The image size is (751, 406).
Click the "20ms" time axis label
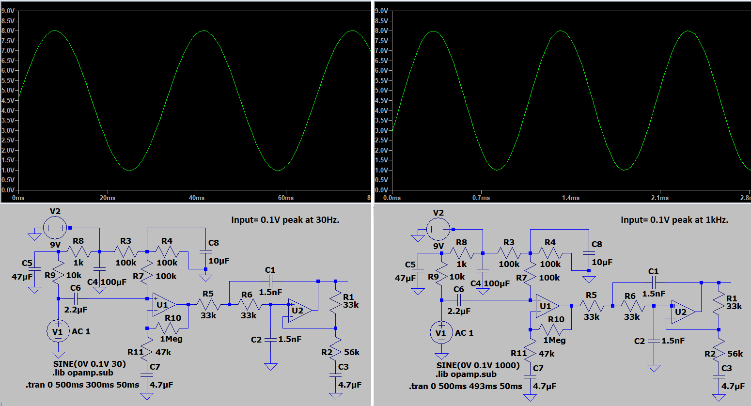click(108, 198)
